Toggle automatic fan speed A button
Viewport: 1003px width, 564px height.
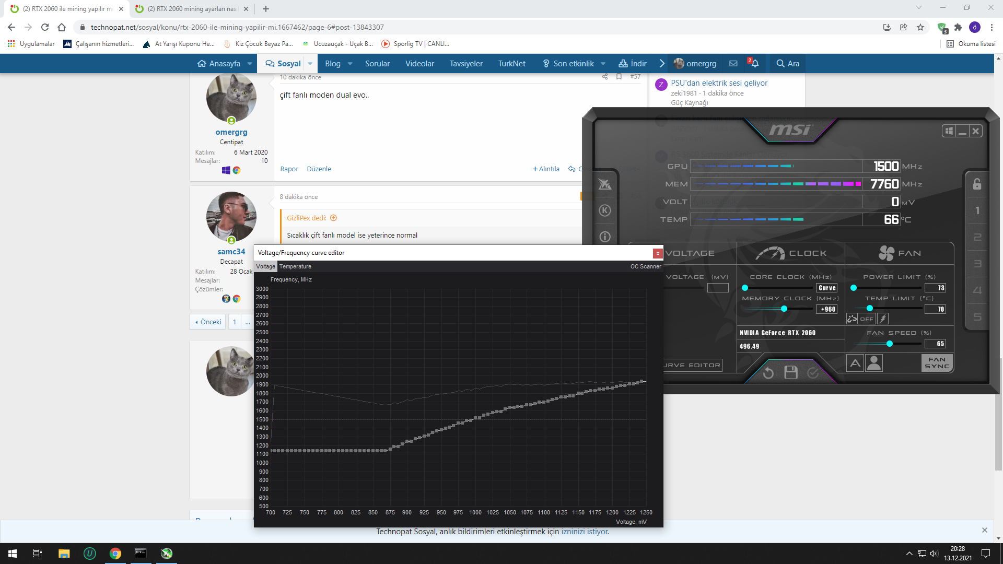(x=855, y=363)
